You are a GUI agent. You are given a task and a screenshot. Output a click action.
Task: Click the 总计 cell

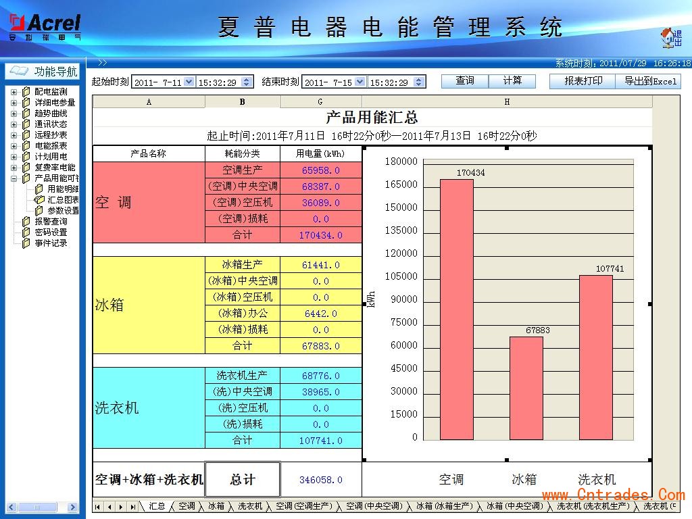[x=243, y=480]
